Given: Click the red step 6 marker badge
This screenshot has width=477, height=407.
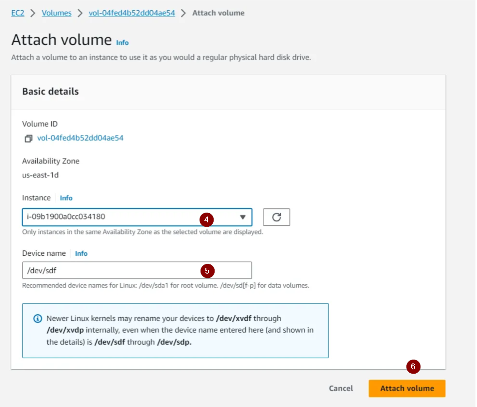Looking at the screenshot, I should click(413, 366).
